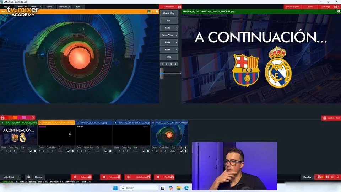Screen dimensions: 341x192
Task: Toggle Audio on input 5
Action: (173, 151)
